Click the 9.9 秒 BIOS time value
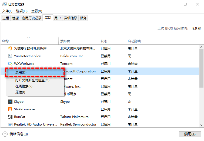This screenshot has width=204, height=141. (197, 28)
